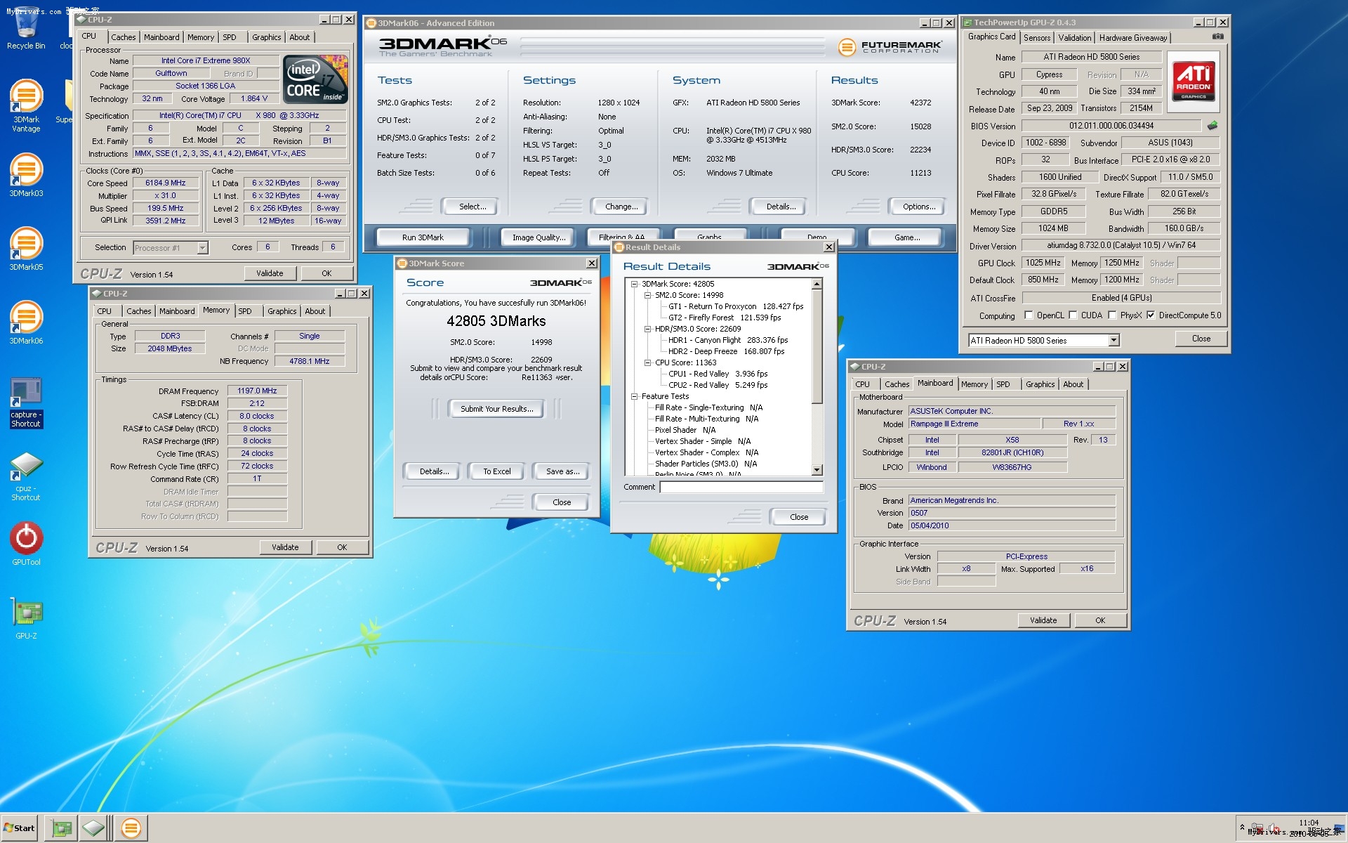
Task: Launch the 3DMark05 desktop shortcut
Action: (26, 249)
